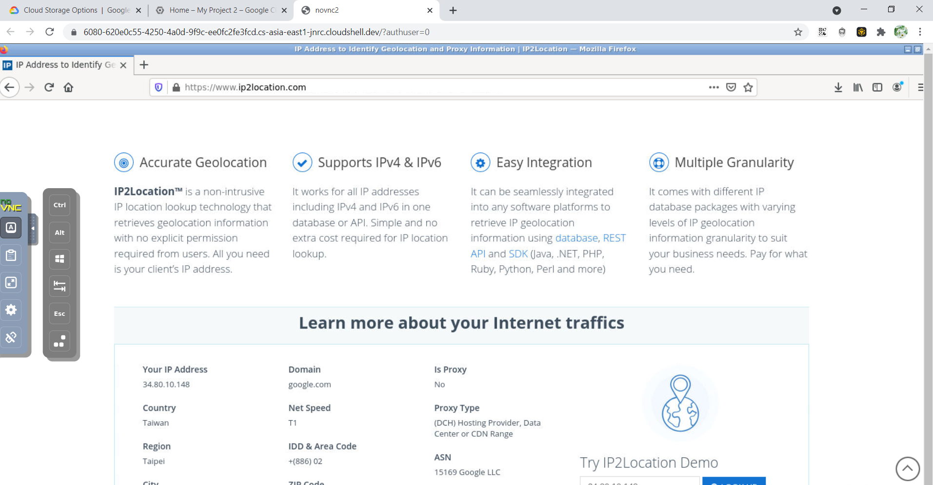The height and width of the screenshot is (485, 933).
Task: Toggle the Windows key in noVNC
Action: tap(60, 259)
